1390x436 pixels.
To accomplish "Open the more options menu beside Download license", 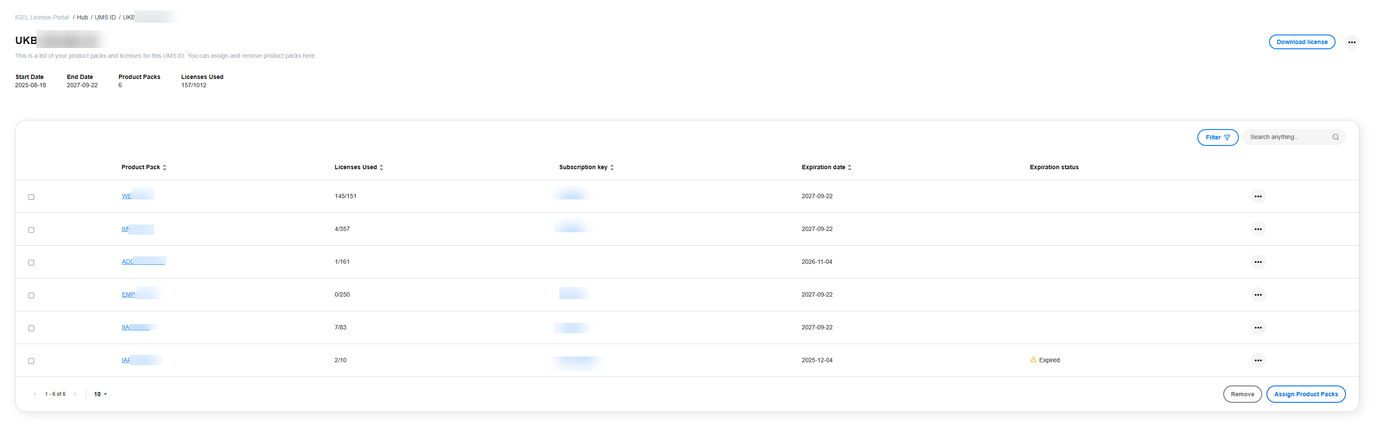I will [x=1351, y=42].
